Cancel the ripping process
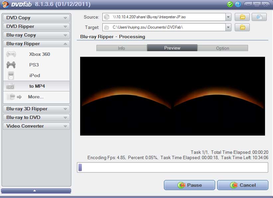 [243, 185]
